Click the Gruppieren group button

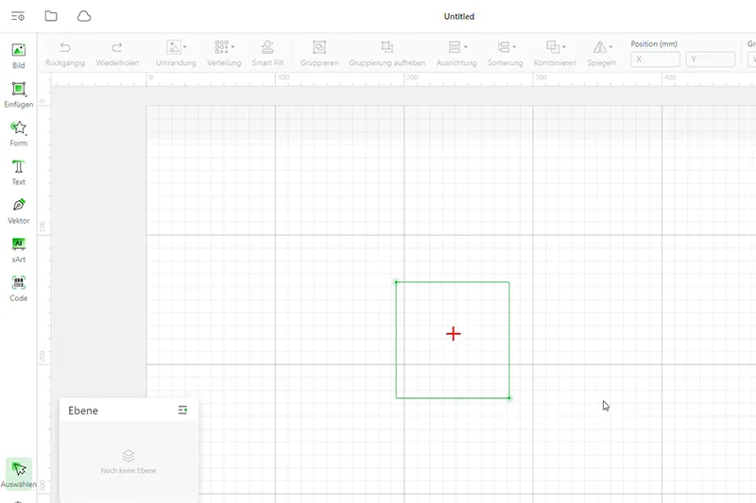(319, 54)
